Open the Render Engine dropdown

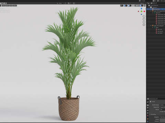pyautogui.click(x=162, y=105)
